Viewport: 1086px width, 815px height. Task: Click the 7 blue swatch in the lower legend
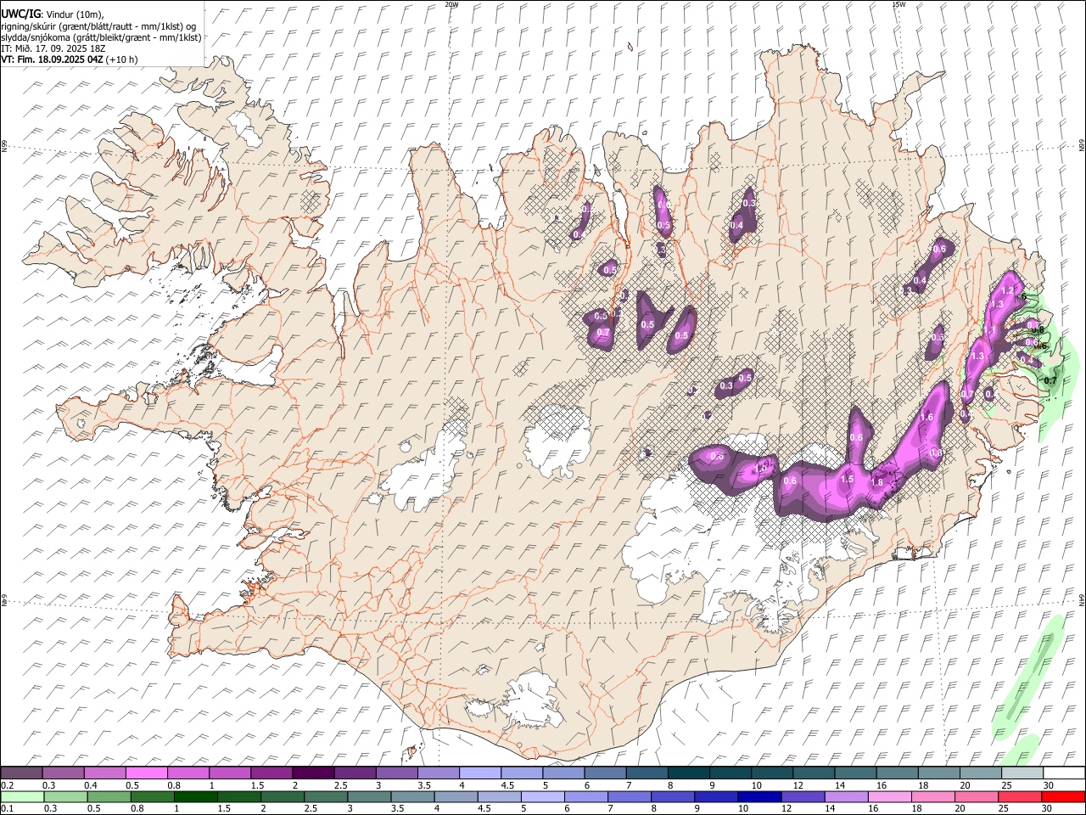[x=629, y=796]
